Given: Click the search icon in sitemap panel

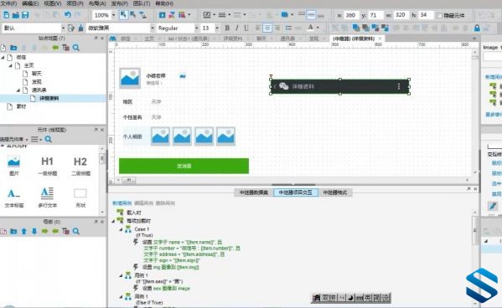Looking at the screenshot, I should pyautogui.click(x=76, y=48).
